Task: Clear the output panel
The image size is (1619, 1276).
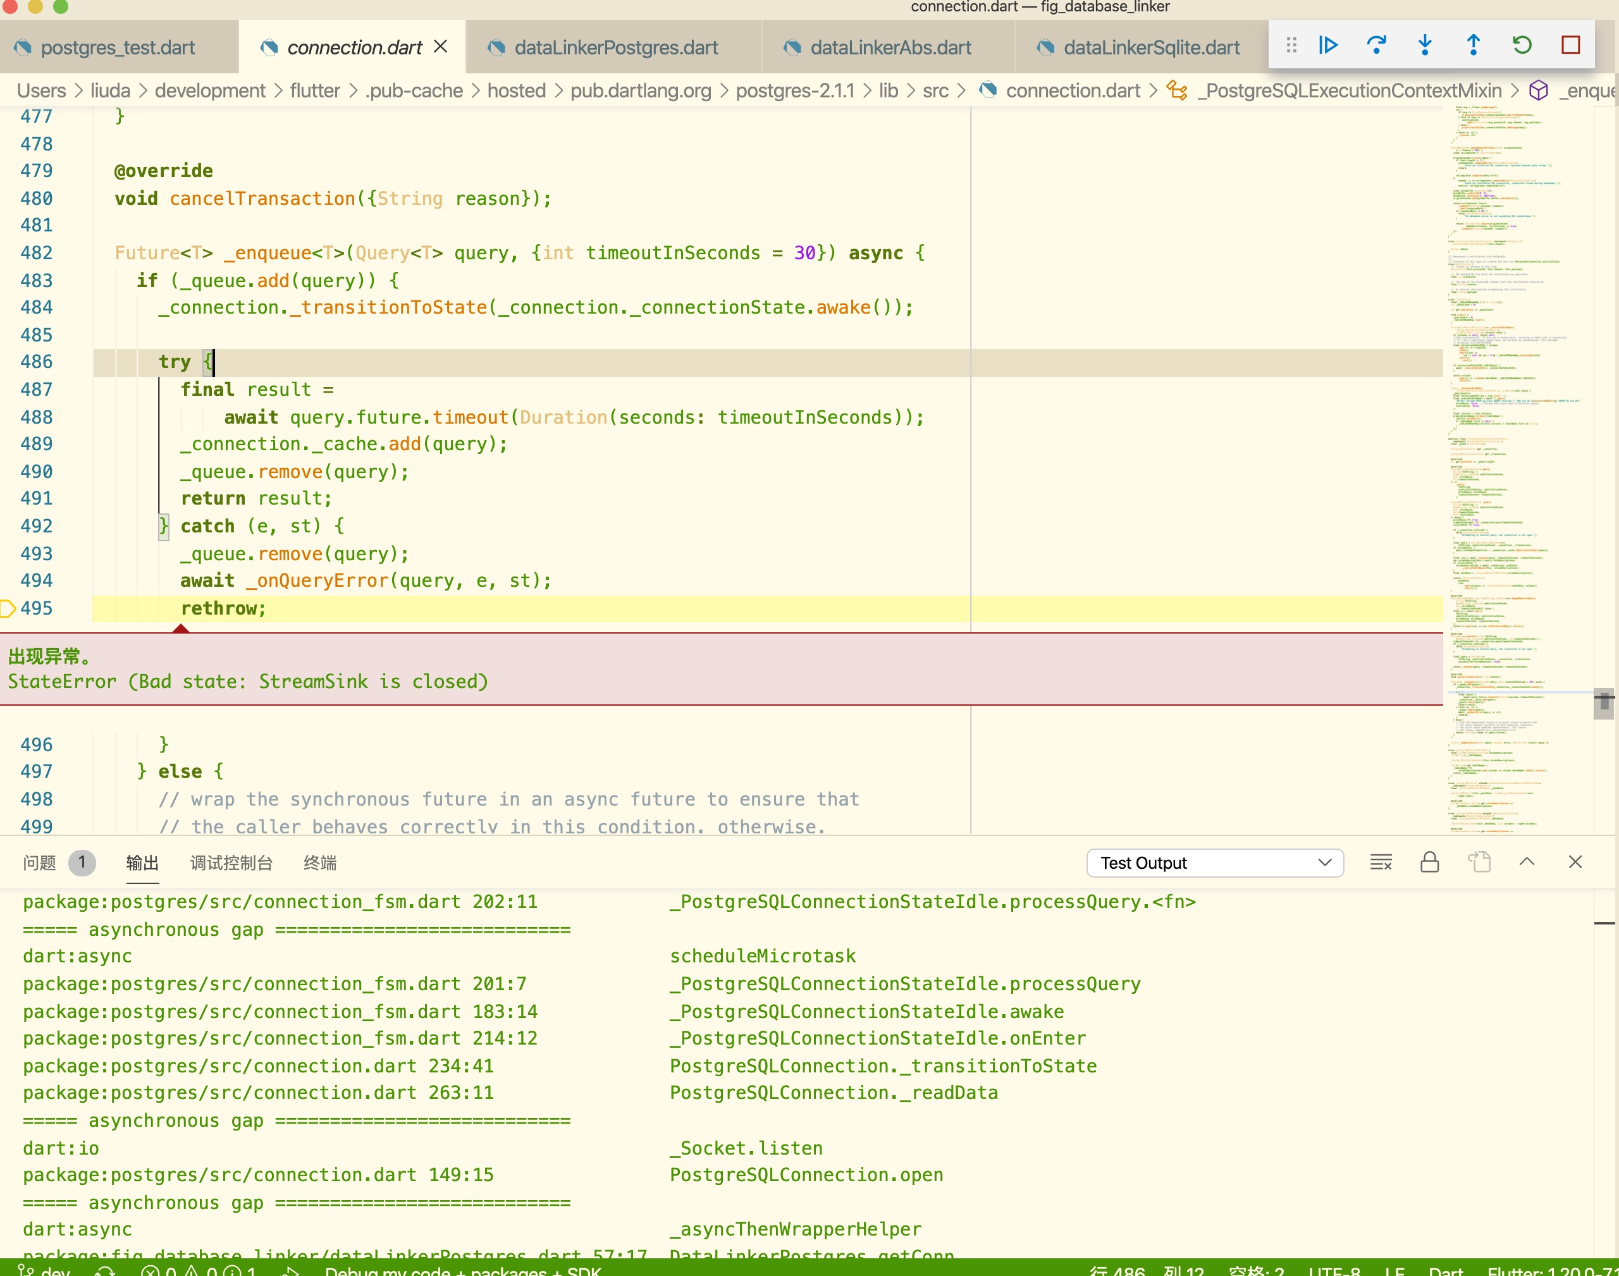Action: (1381, 862)
